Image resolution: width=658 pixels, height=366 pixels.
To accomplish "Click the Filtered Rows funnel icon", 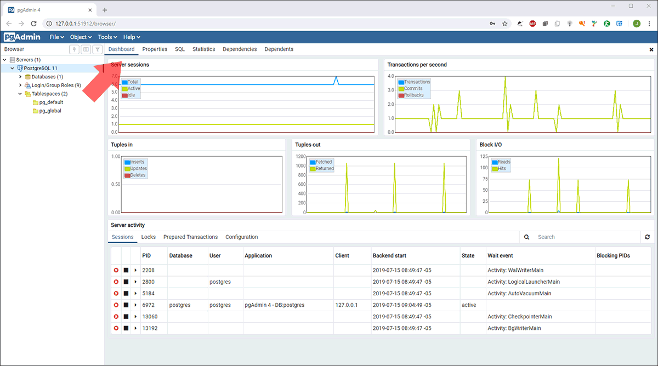I will click(x=97, y=49).
